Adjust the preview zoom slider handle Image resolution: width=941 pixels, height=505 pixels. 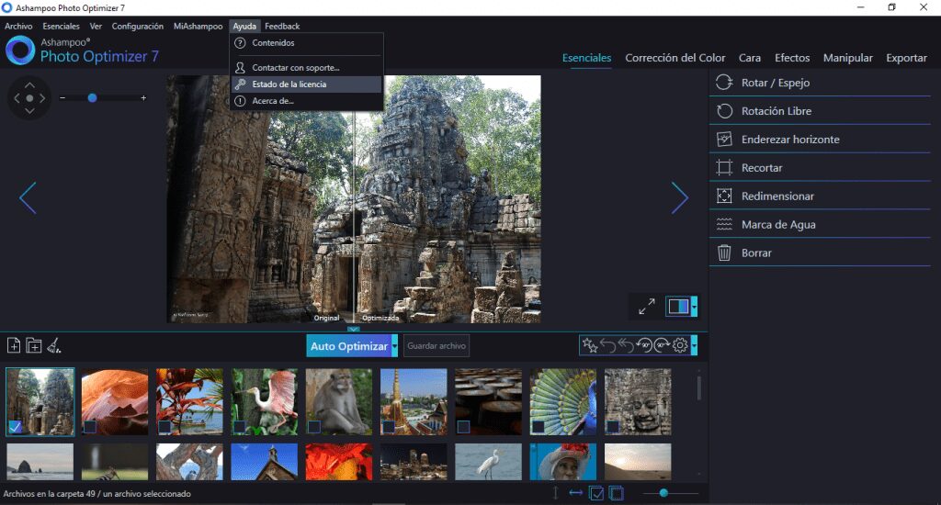pos(92,97)
